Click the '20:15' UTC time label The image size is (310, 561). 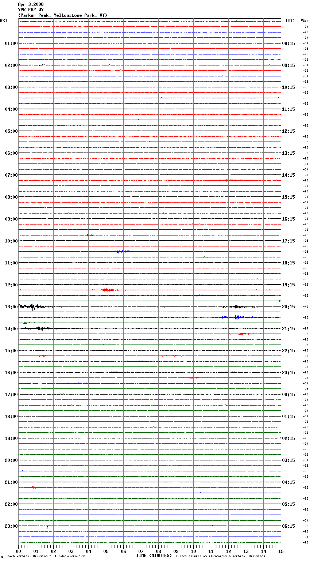[x=288, y=307]
